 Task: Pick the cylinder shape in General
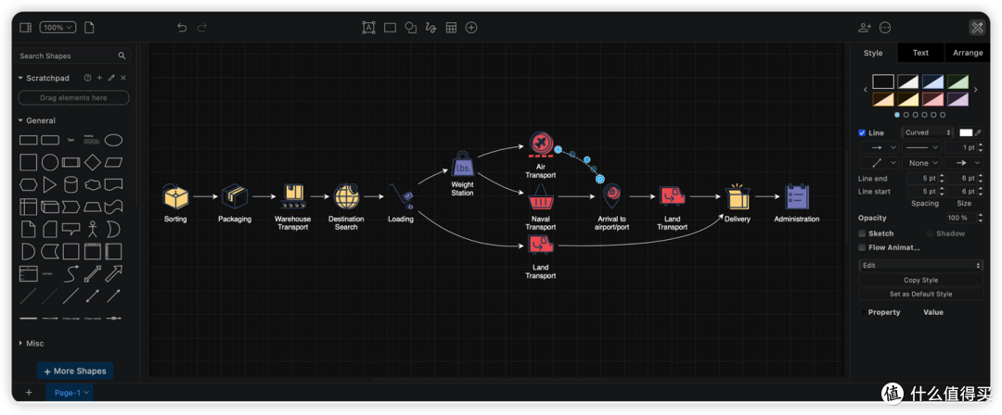(71, 185)
